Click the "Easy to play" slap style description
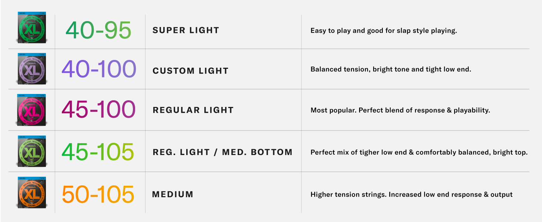Viewport: 542px width, 222px height. point(384,31)
